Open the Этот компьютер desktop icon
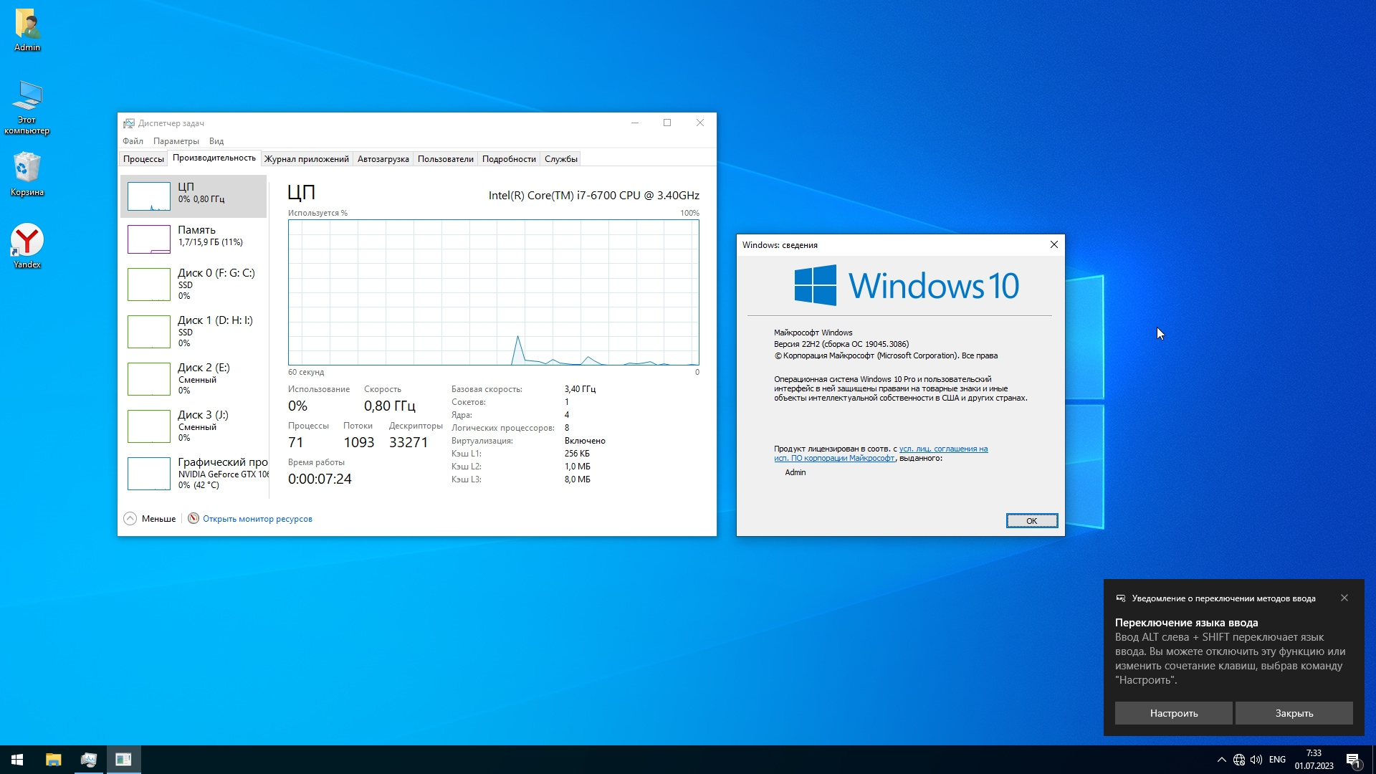The width and height of the screenshot is (1376, 774). tap(27, 97)
